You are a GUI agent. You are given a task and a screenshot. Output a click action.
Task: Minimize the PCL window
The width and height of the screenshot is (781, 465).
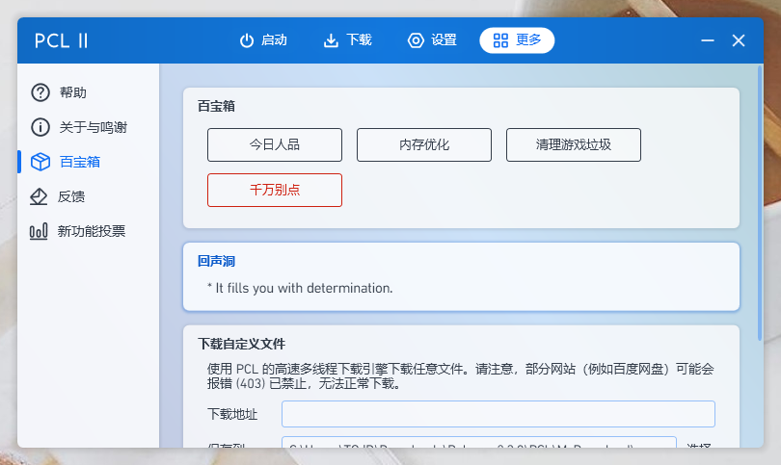(708, 40)
